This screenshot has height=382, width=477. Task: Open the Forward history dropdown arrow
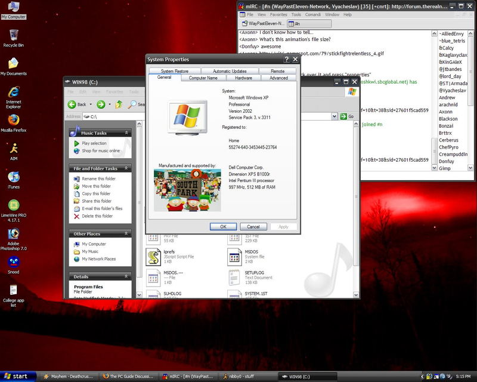(x=110, y=104)
